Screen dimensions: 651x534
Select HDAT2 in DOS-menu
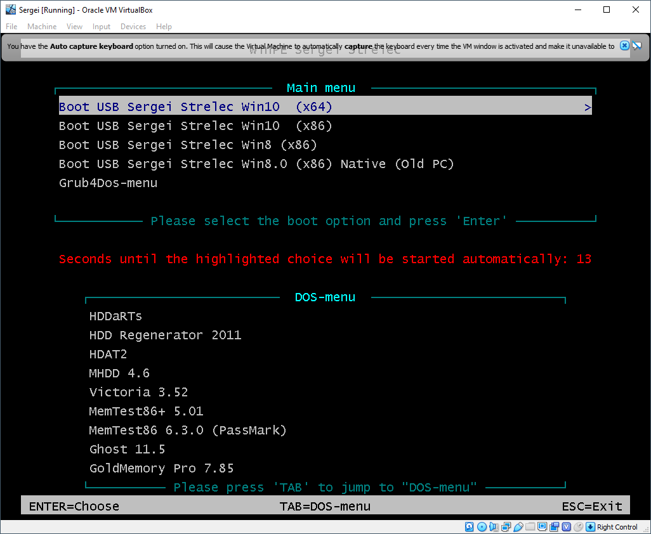point(108,355)
